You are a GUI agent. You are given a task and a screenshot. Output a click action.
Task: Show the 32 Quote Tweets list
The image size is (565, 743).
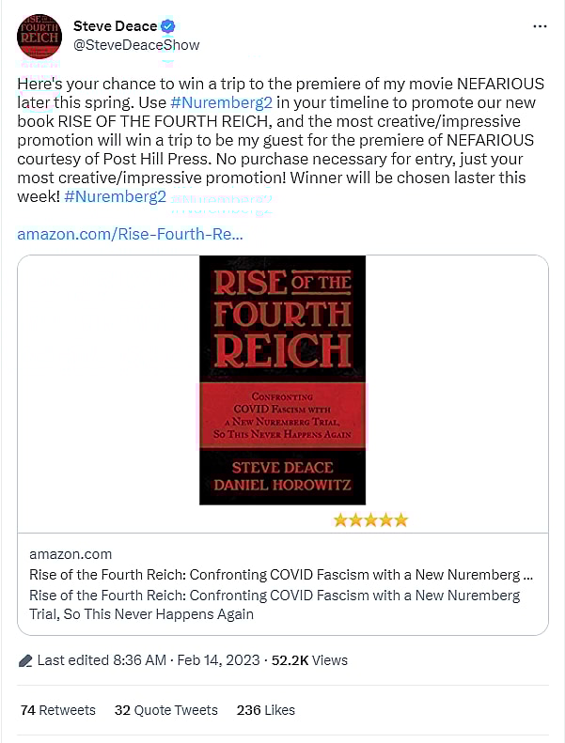165,710
